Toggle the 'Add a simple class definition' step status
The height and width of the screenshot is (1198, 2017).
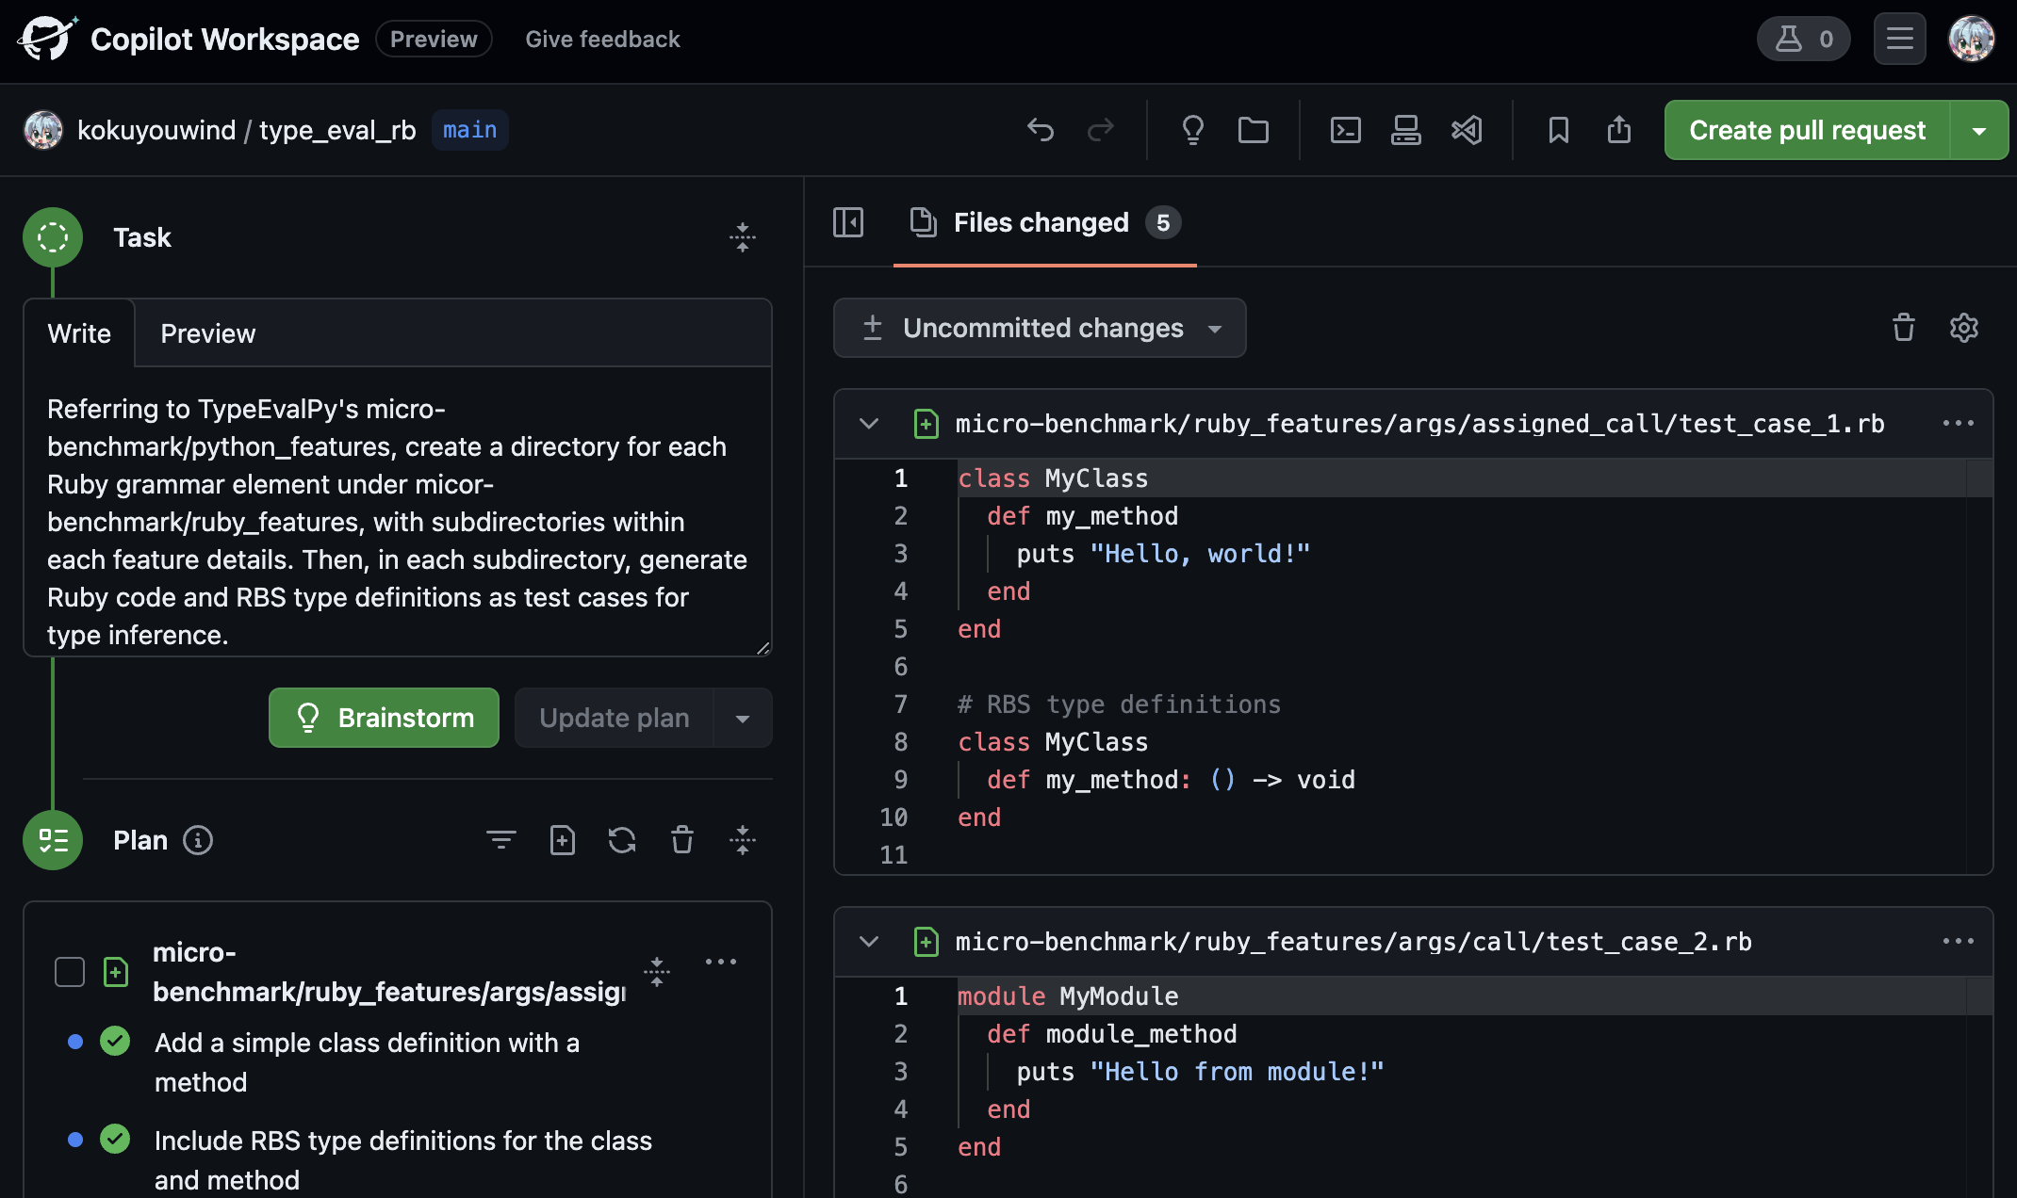(115, 1042)
